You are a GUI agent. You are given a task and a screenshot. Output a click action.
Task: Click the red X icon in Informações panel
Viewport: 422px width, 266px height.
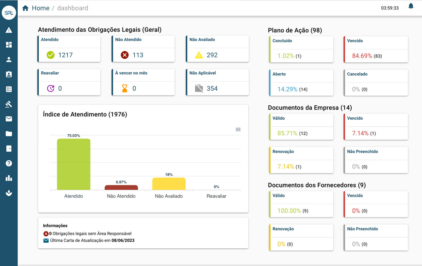click(x=46, y=234)
